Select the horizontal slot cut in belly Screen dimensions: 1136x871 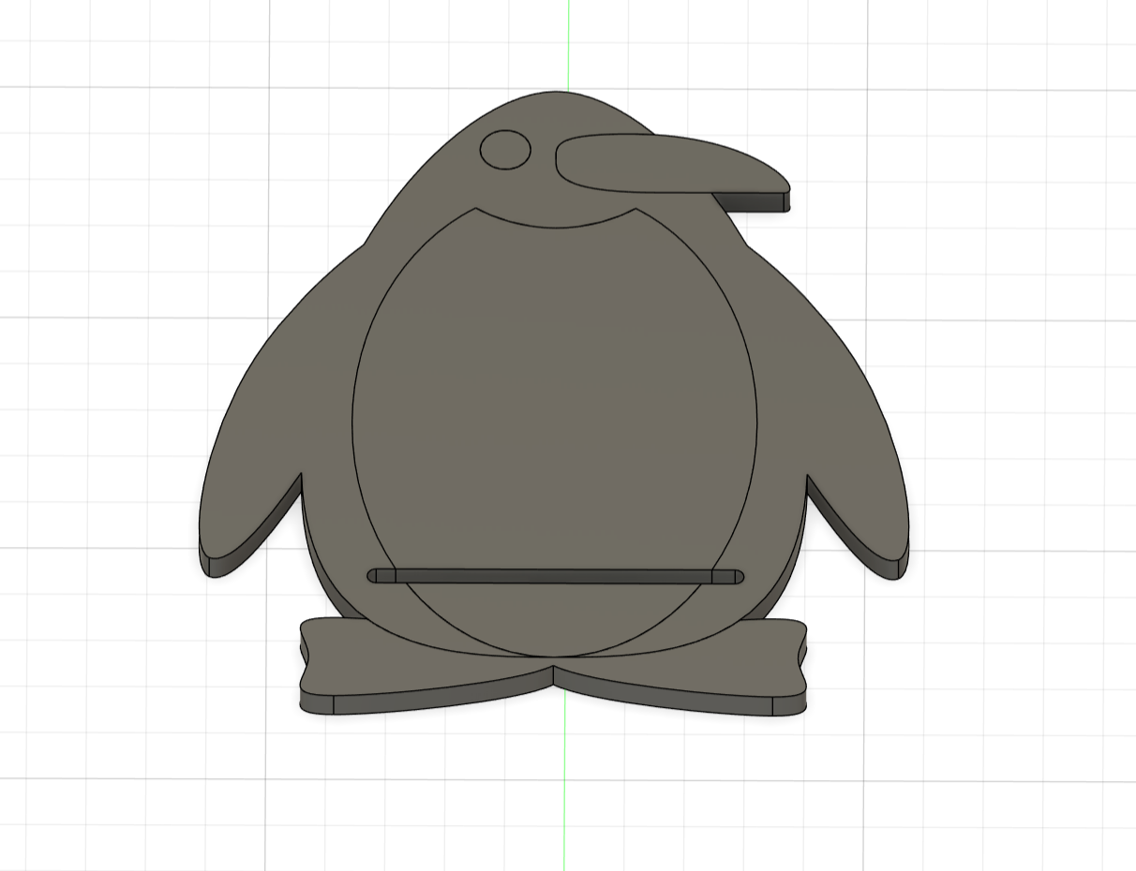[557, 575]
